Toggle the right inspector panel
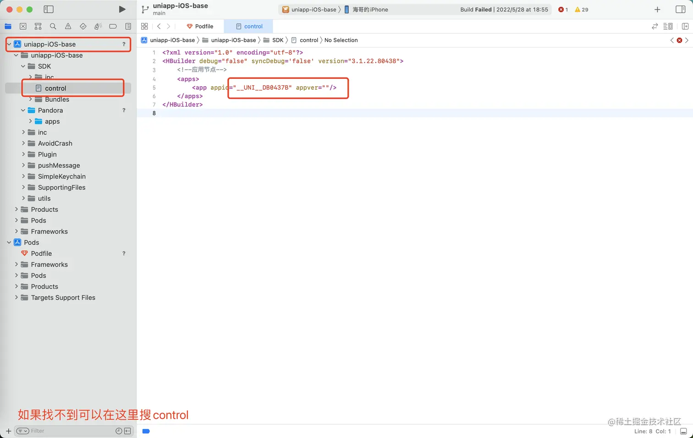Viewport: 693px width, 438px height. [681, 9]
